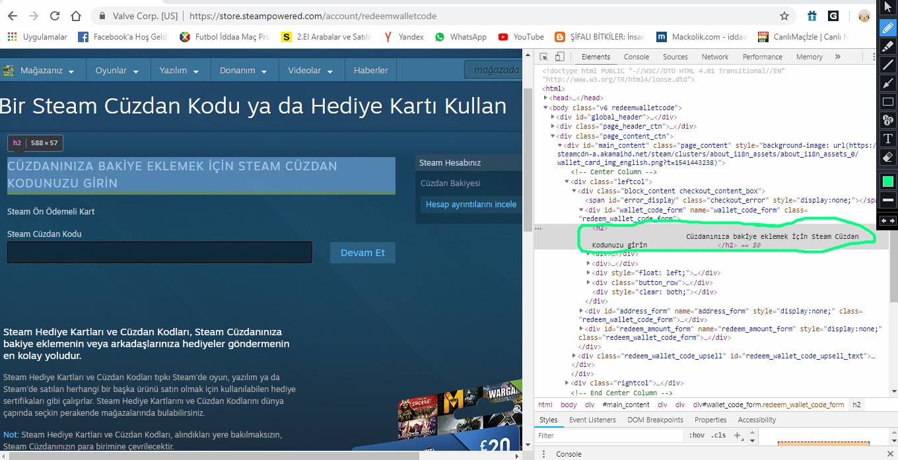Open the DOM Breakpoints tab
The height and width of the screenshot is (460, 898).
coord(655,420)
